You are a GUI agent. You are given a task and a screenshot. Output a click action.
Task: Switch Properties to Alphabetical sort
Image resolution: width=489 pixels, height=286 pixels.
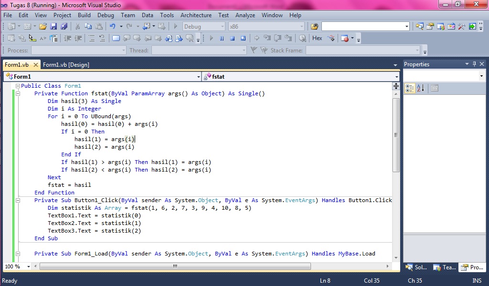(420, 88)
